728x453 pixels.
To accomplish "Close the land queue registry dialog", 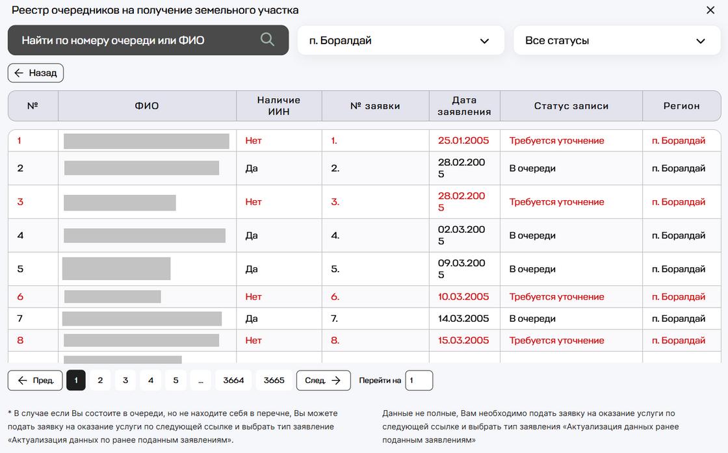I will (x=710, y=10).
